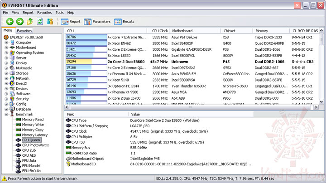Screen dimensions: 326x183
Task: Expand the Motherboard tree node
Action: click(x=6, y=48)
